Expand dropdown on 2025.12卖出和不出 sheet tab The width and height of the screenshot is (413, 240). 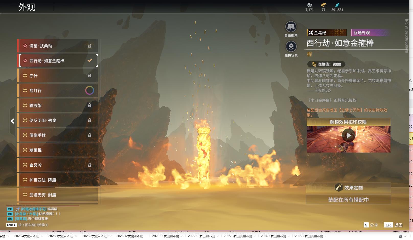pos(146,236)
